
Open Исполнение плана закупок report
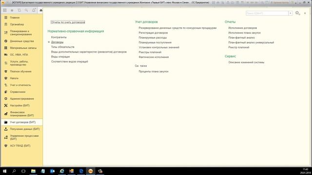pos(245,33)
